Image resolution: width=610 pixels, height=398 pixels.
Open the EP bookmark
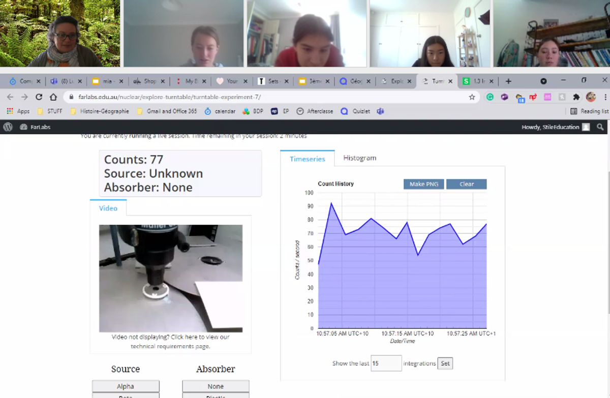click(280, 111)
